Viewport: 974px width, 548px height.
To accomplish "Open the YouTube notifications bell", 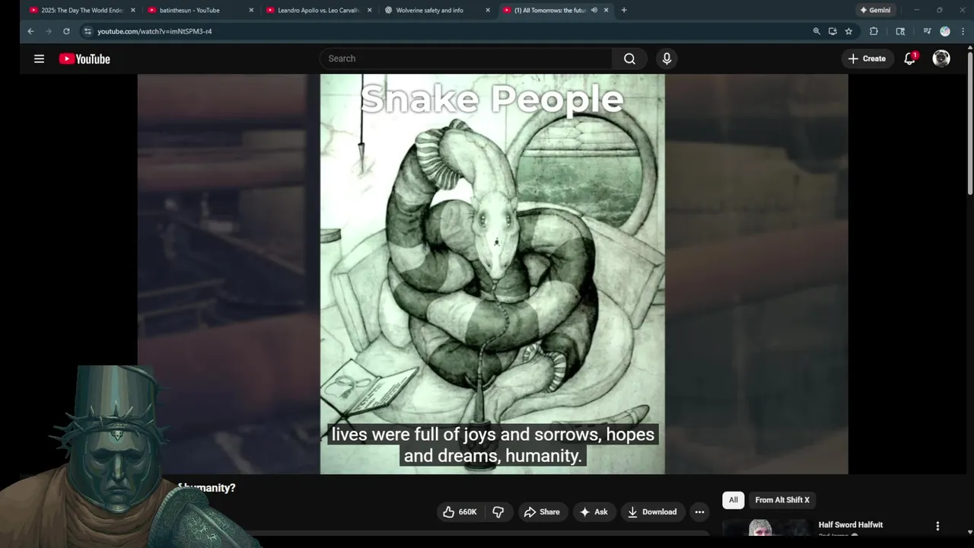I will pos(909,59).
